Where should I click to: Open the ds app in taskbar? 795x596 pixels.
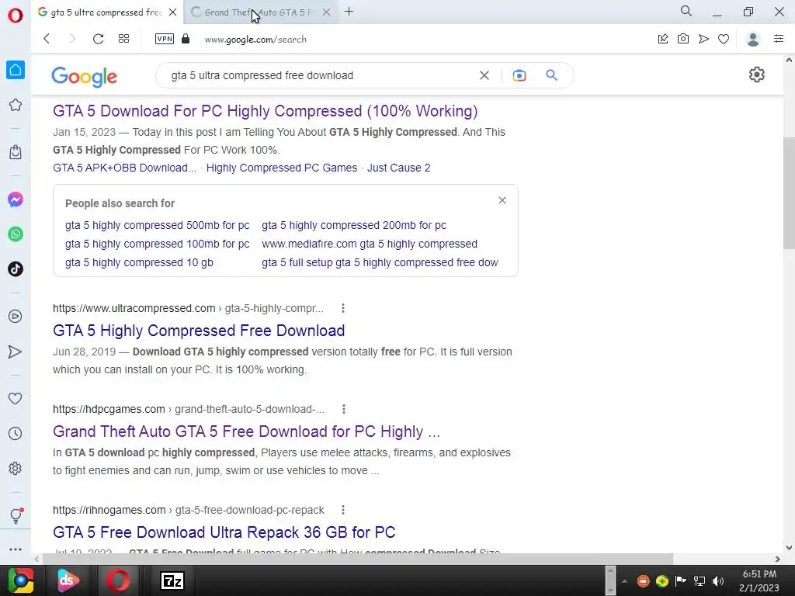click(x=68, y=580)
